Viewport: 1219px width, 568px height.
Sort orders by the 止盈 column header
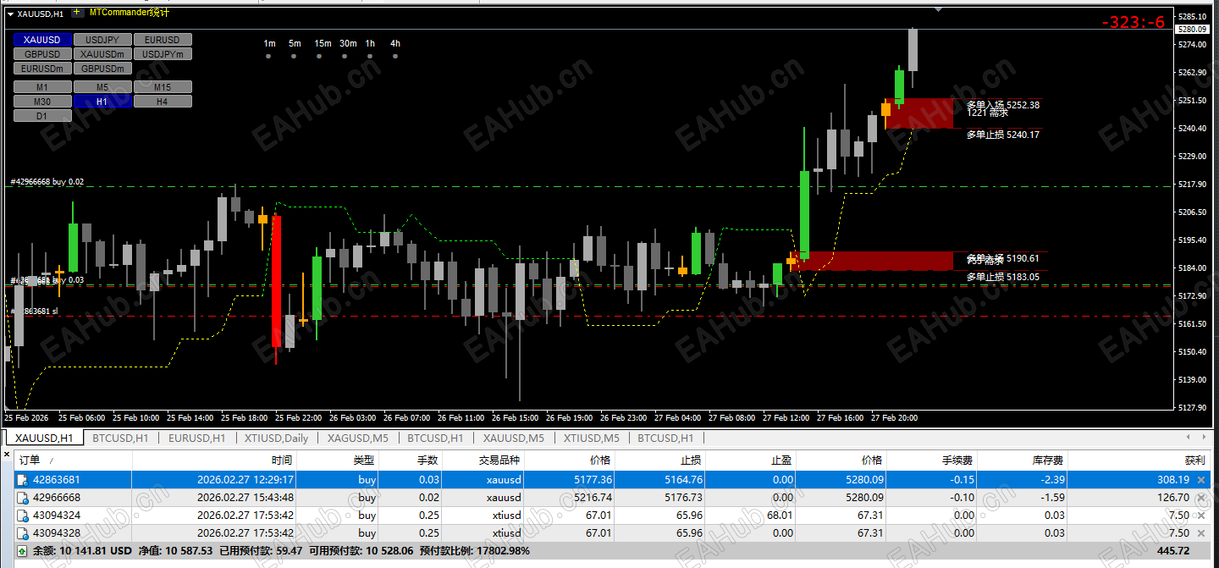tap(751, 460)
